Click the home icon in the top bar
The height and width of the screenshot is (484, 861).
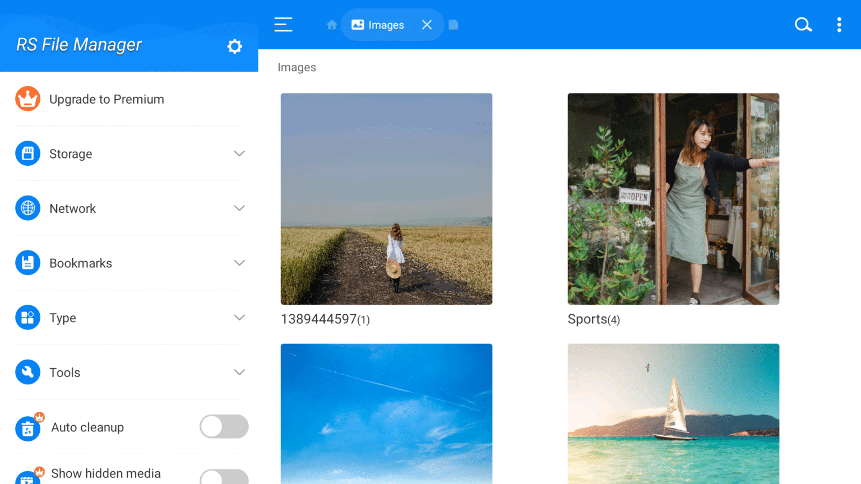[x=331, y=25]
